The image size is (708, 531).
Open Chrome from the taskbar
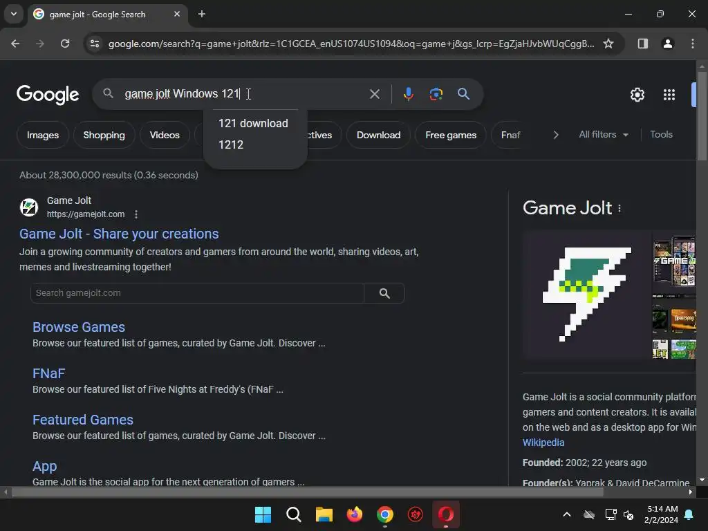click(x=384, y=514)
